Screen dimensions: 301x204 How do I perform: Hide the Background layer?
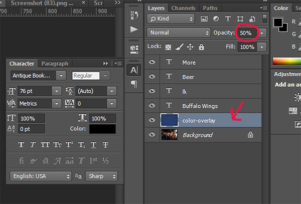152,134
